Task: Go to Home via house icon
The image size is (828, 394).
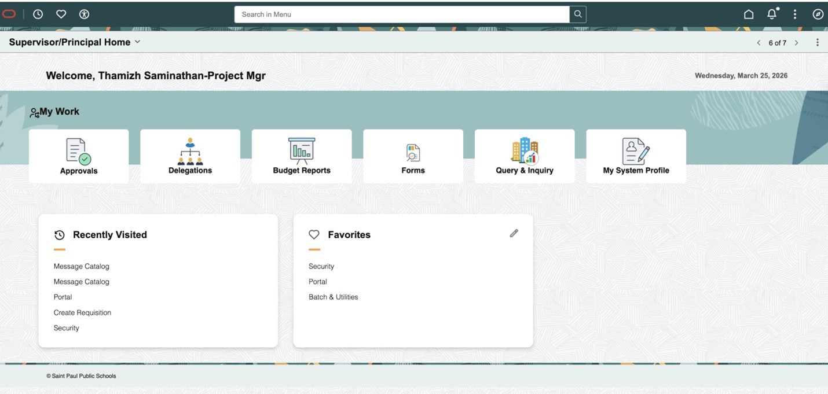Action: (x=749, y=14)
